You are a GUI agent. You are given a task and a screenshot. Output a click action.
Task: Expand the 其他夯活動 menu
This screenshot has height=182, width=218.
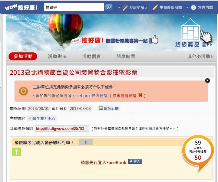[200, 57]
